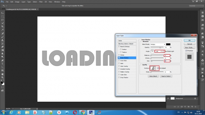Image resolution: width=205 pixels, height=115 pixels.
Task: Enable the Drop Shadow effect checkbox
Action: click(119, 78)
